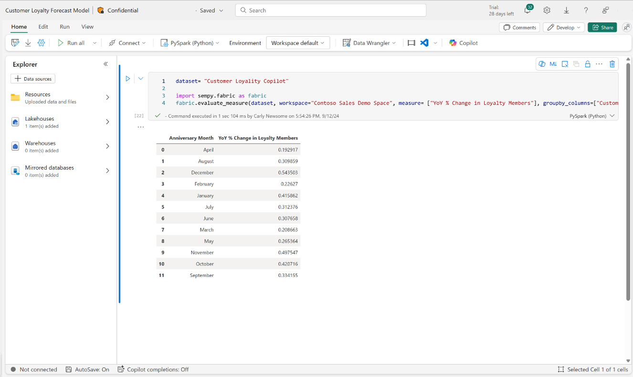Run the cell with play icon
Viewport: 633px width, 377px height.
tap(128, 79)
